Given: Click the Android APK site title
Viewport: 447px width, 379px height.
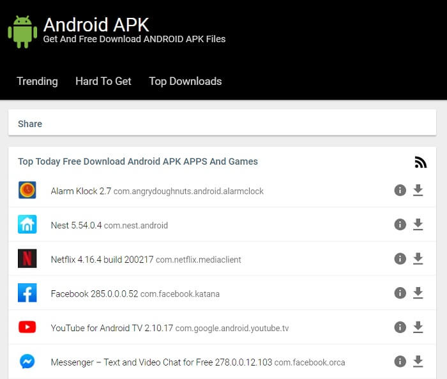Looking at the screenshot, I should [x=96, y=24].
